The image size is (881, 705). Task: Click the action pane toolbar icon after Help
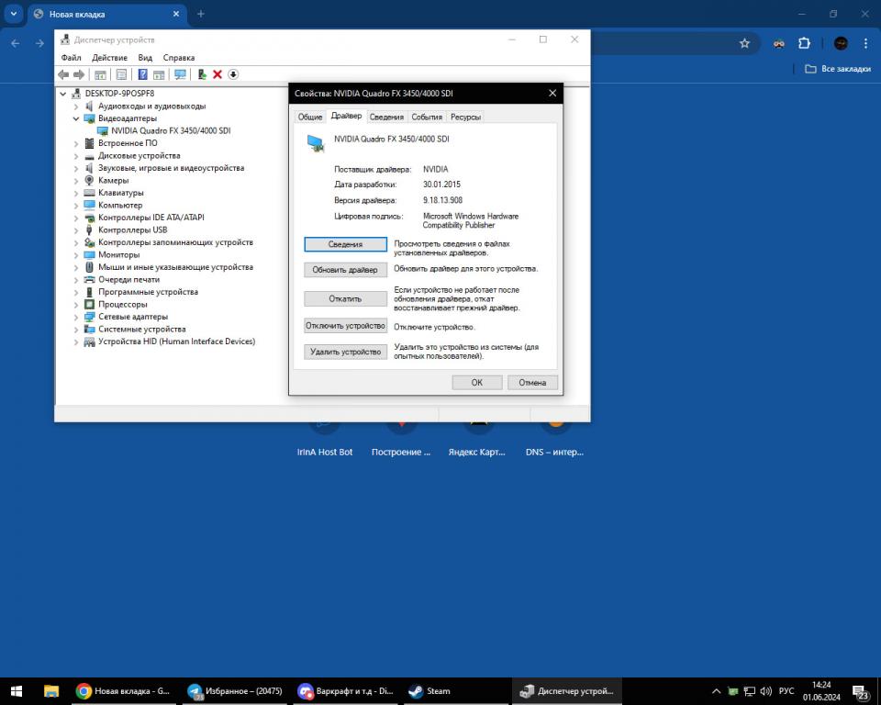point(159,74)
